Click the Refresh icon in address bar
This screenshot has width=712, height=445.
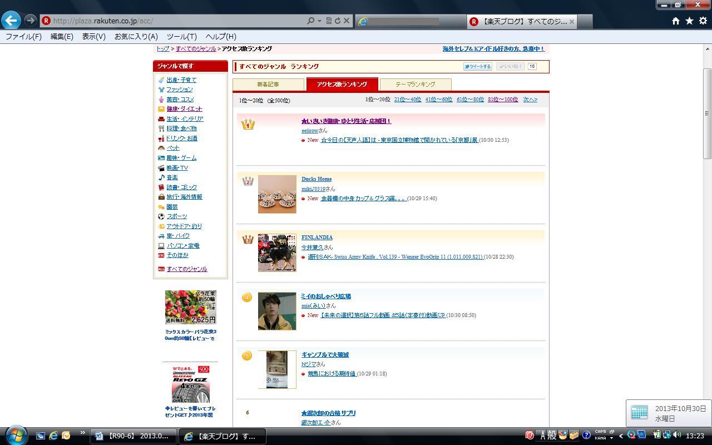point(337,21)
